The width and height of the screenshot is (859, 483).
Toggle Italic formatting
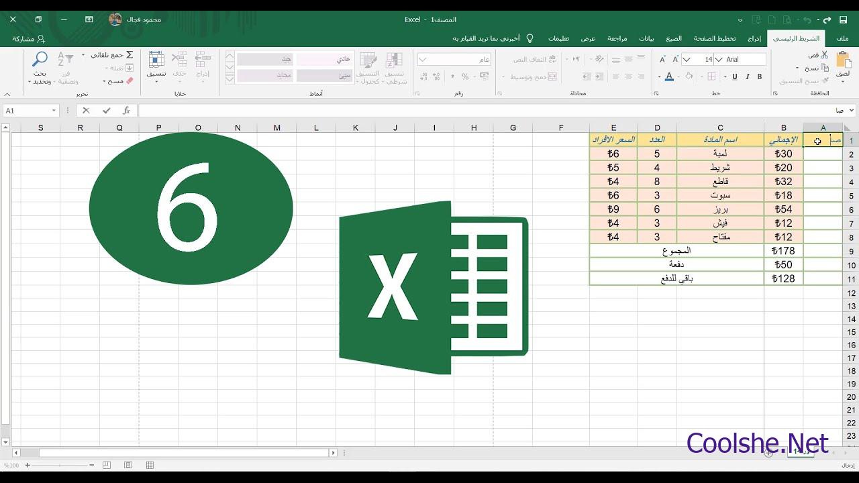point(747,77)
